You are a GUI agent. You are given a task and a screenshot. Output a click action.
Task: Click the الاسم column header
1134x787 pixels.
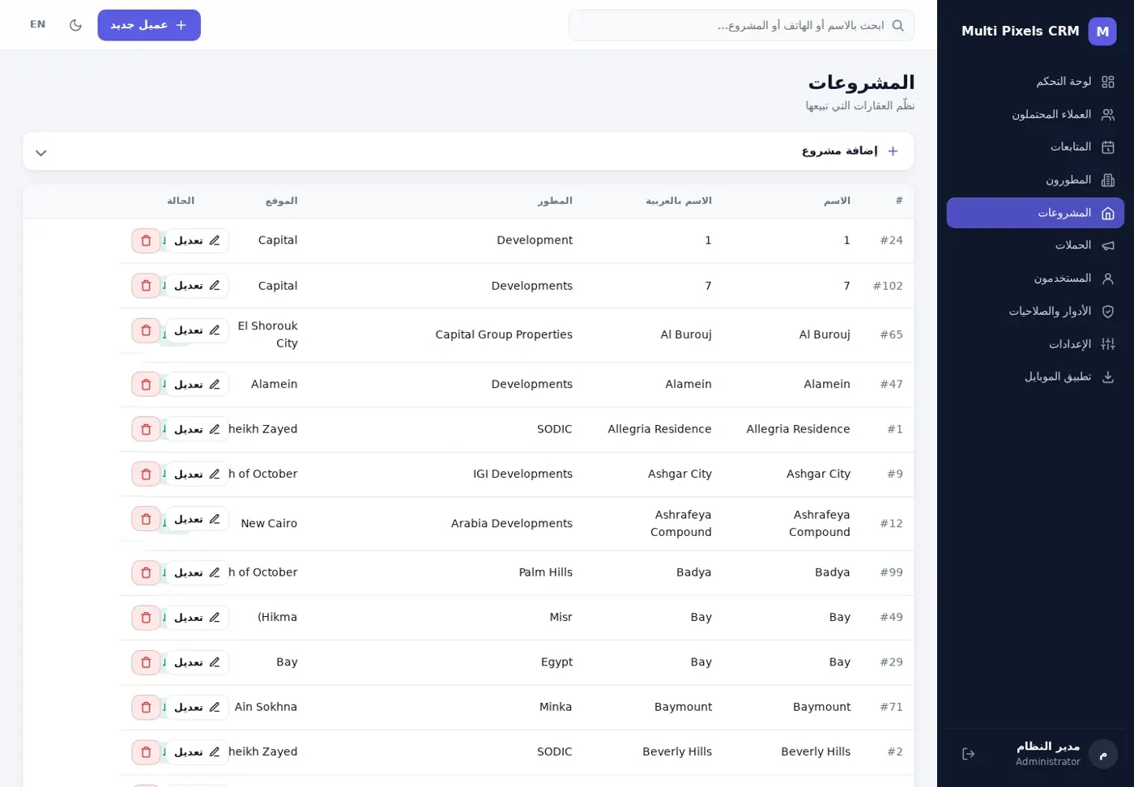click(837, 201)
